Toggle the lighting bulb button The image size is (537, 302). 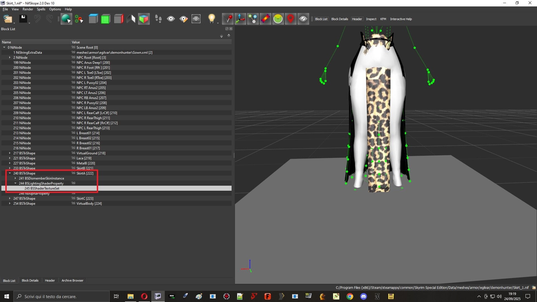212,19
